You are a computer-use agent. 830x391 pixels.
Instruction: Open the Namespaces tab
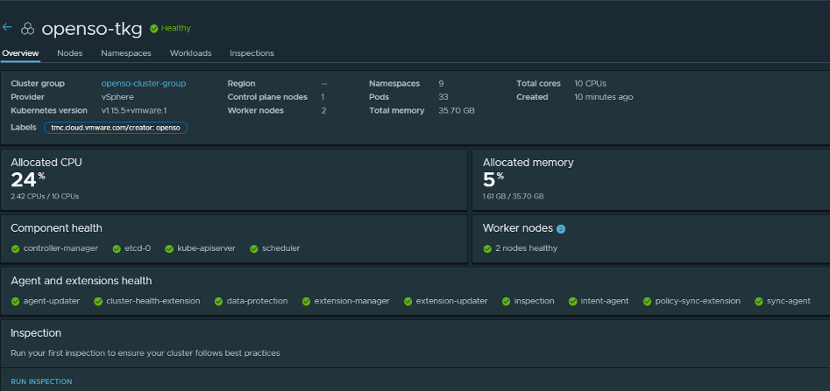(x=126, y=53)
